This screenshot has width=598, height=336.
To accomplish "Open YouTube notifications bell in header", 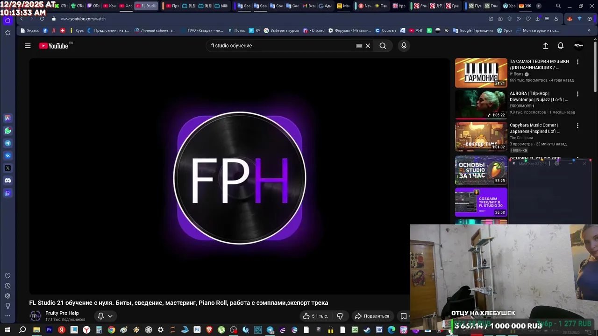I will (561, 46).
